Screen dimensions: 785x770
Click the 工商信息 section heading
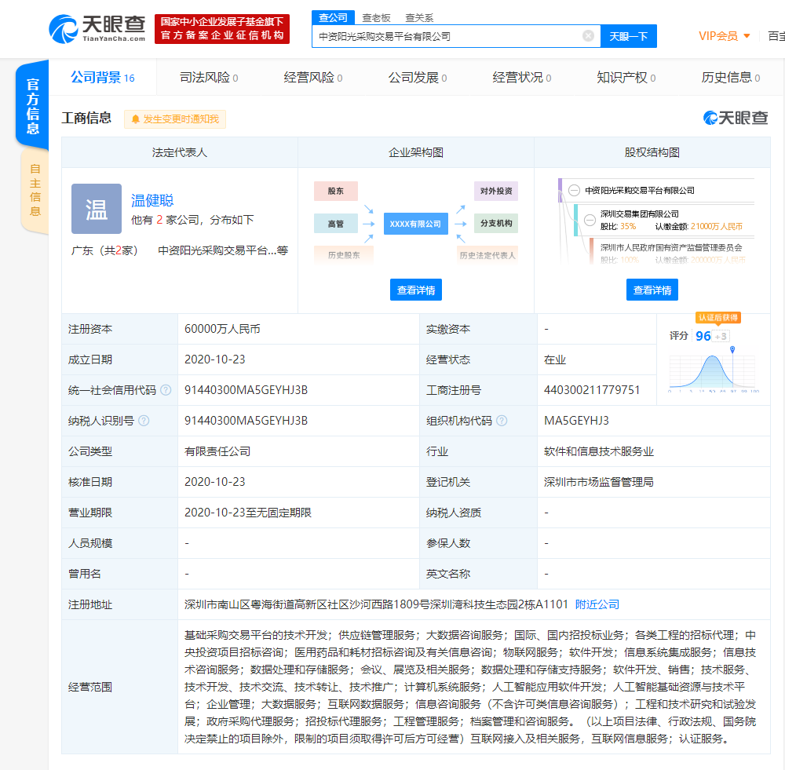pyautogui.click(x=86, y=119)
